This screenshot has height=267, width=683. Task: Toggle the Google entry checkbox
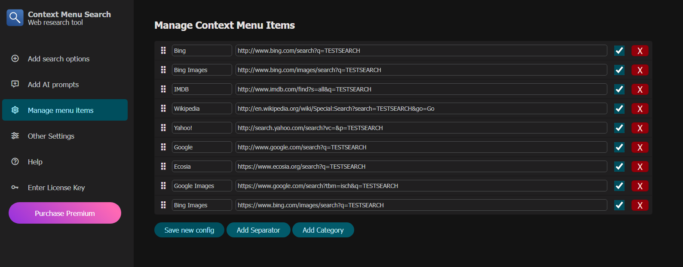point(619,147)
